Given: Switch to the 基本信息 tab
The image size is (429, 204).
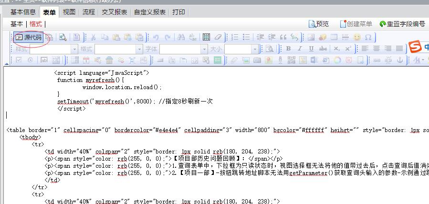Looking at the screenshot, I should 23,12.
